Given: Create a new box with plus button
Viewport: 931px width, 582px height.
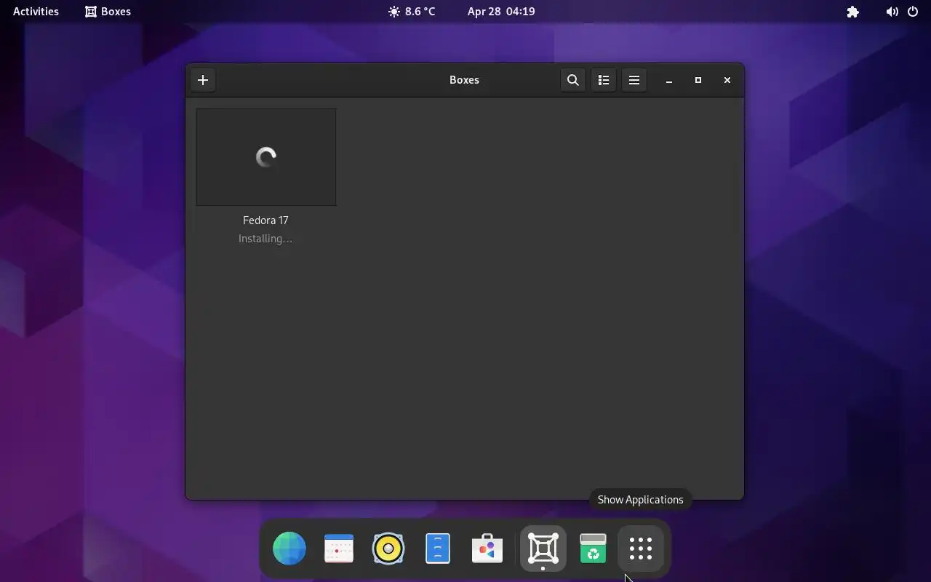Looking at the screenshot, I should click(x=203, y=80).
